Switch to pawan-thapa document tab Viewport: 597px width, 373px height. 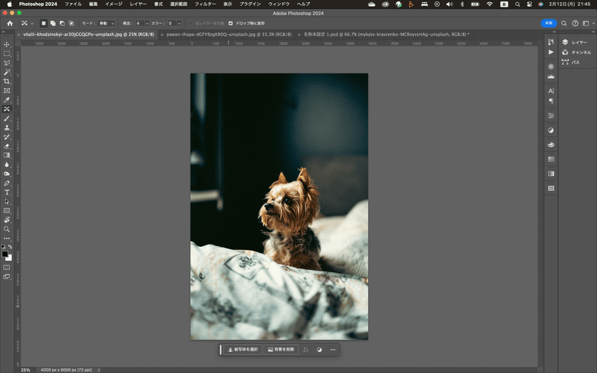coord(229,34)
